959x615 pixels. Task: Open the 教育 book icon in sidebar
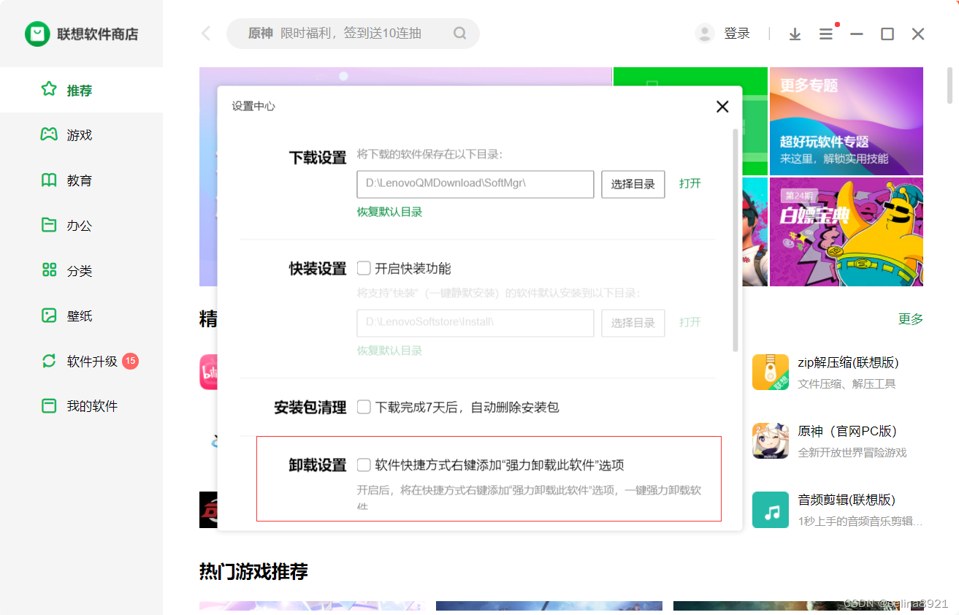49,180
